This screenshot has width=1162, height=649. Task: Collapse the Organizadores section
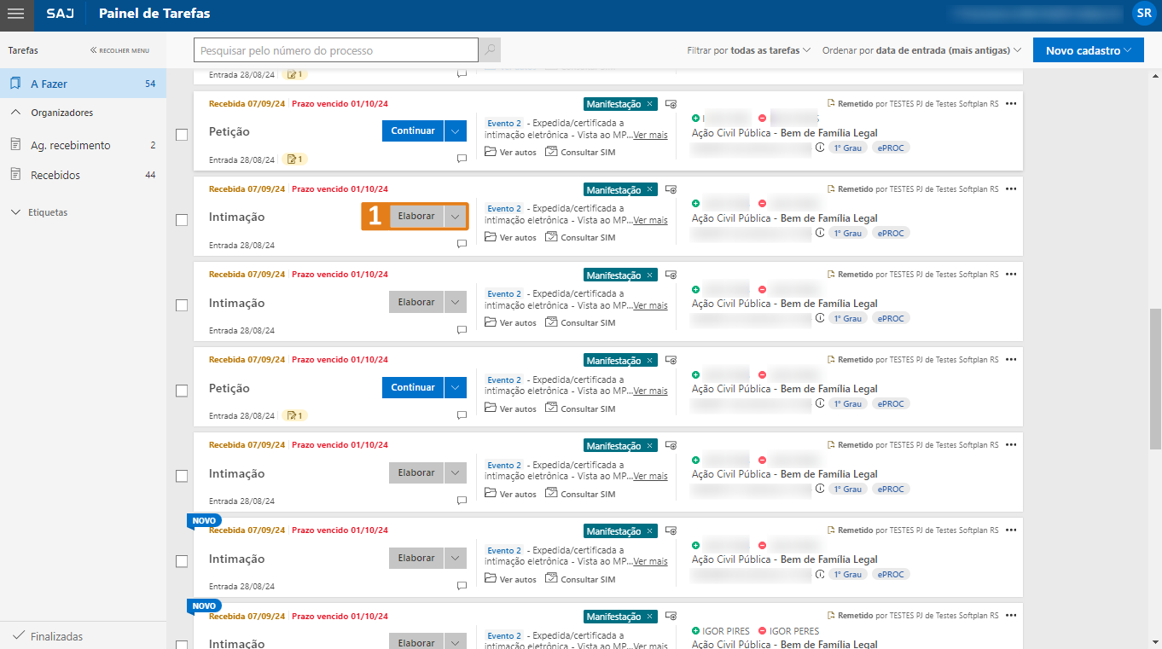tap(16, 113)
